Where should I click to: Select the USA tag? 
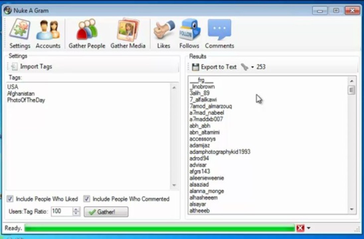tap(13, 87)
